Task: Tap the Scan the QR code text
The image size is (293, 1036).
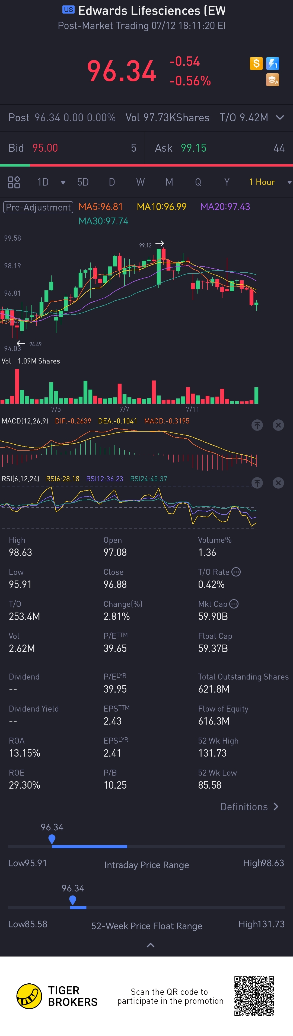Action: [170, 996]
